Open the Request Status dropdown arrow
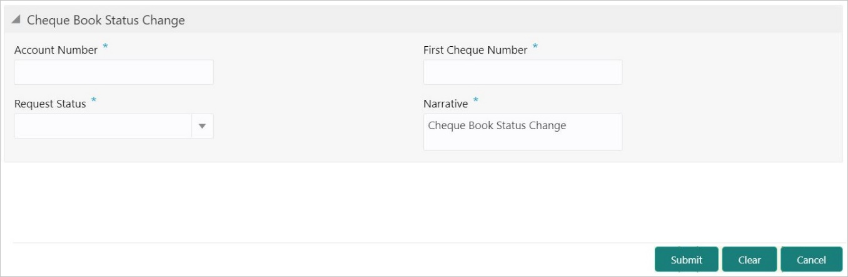Image resolution: width=848 pixels, height=277 pixels. click(x=202, y=126)
